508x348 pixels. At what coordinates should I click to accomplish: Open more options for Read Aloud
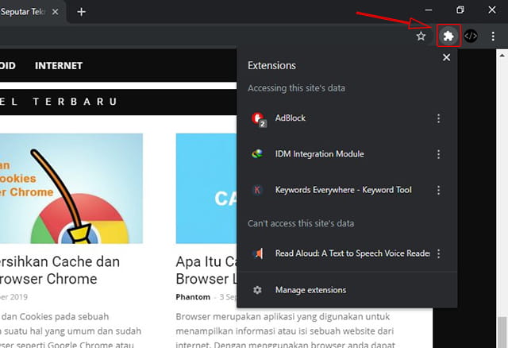(x=438, y=253)
